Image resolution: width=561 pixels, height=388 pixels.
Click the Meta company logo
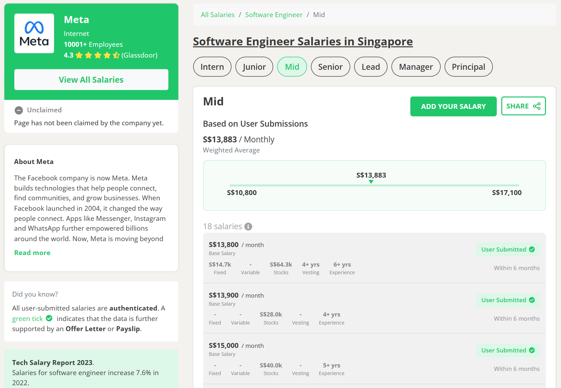34,33
